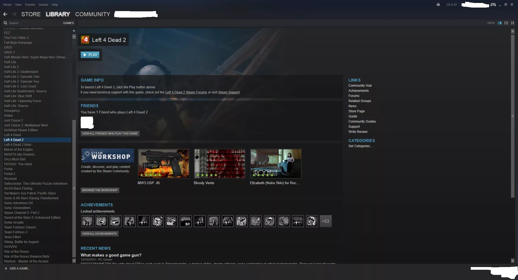This screenshot has height=280, width=518.
Task: Open the Bloody Vents workshop thumbnail
Action: point(220,164)
